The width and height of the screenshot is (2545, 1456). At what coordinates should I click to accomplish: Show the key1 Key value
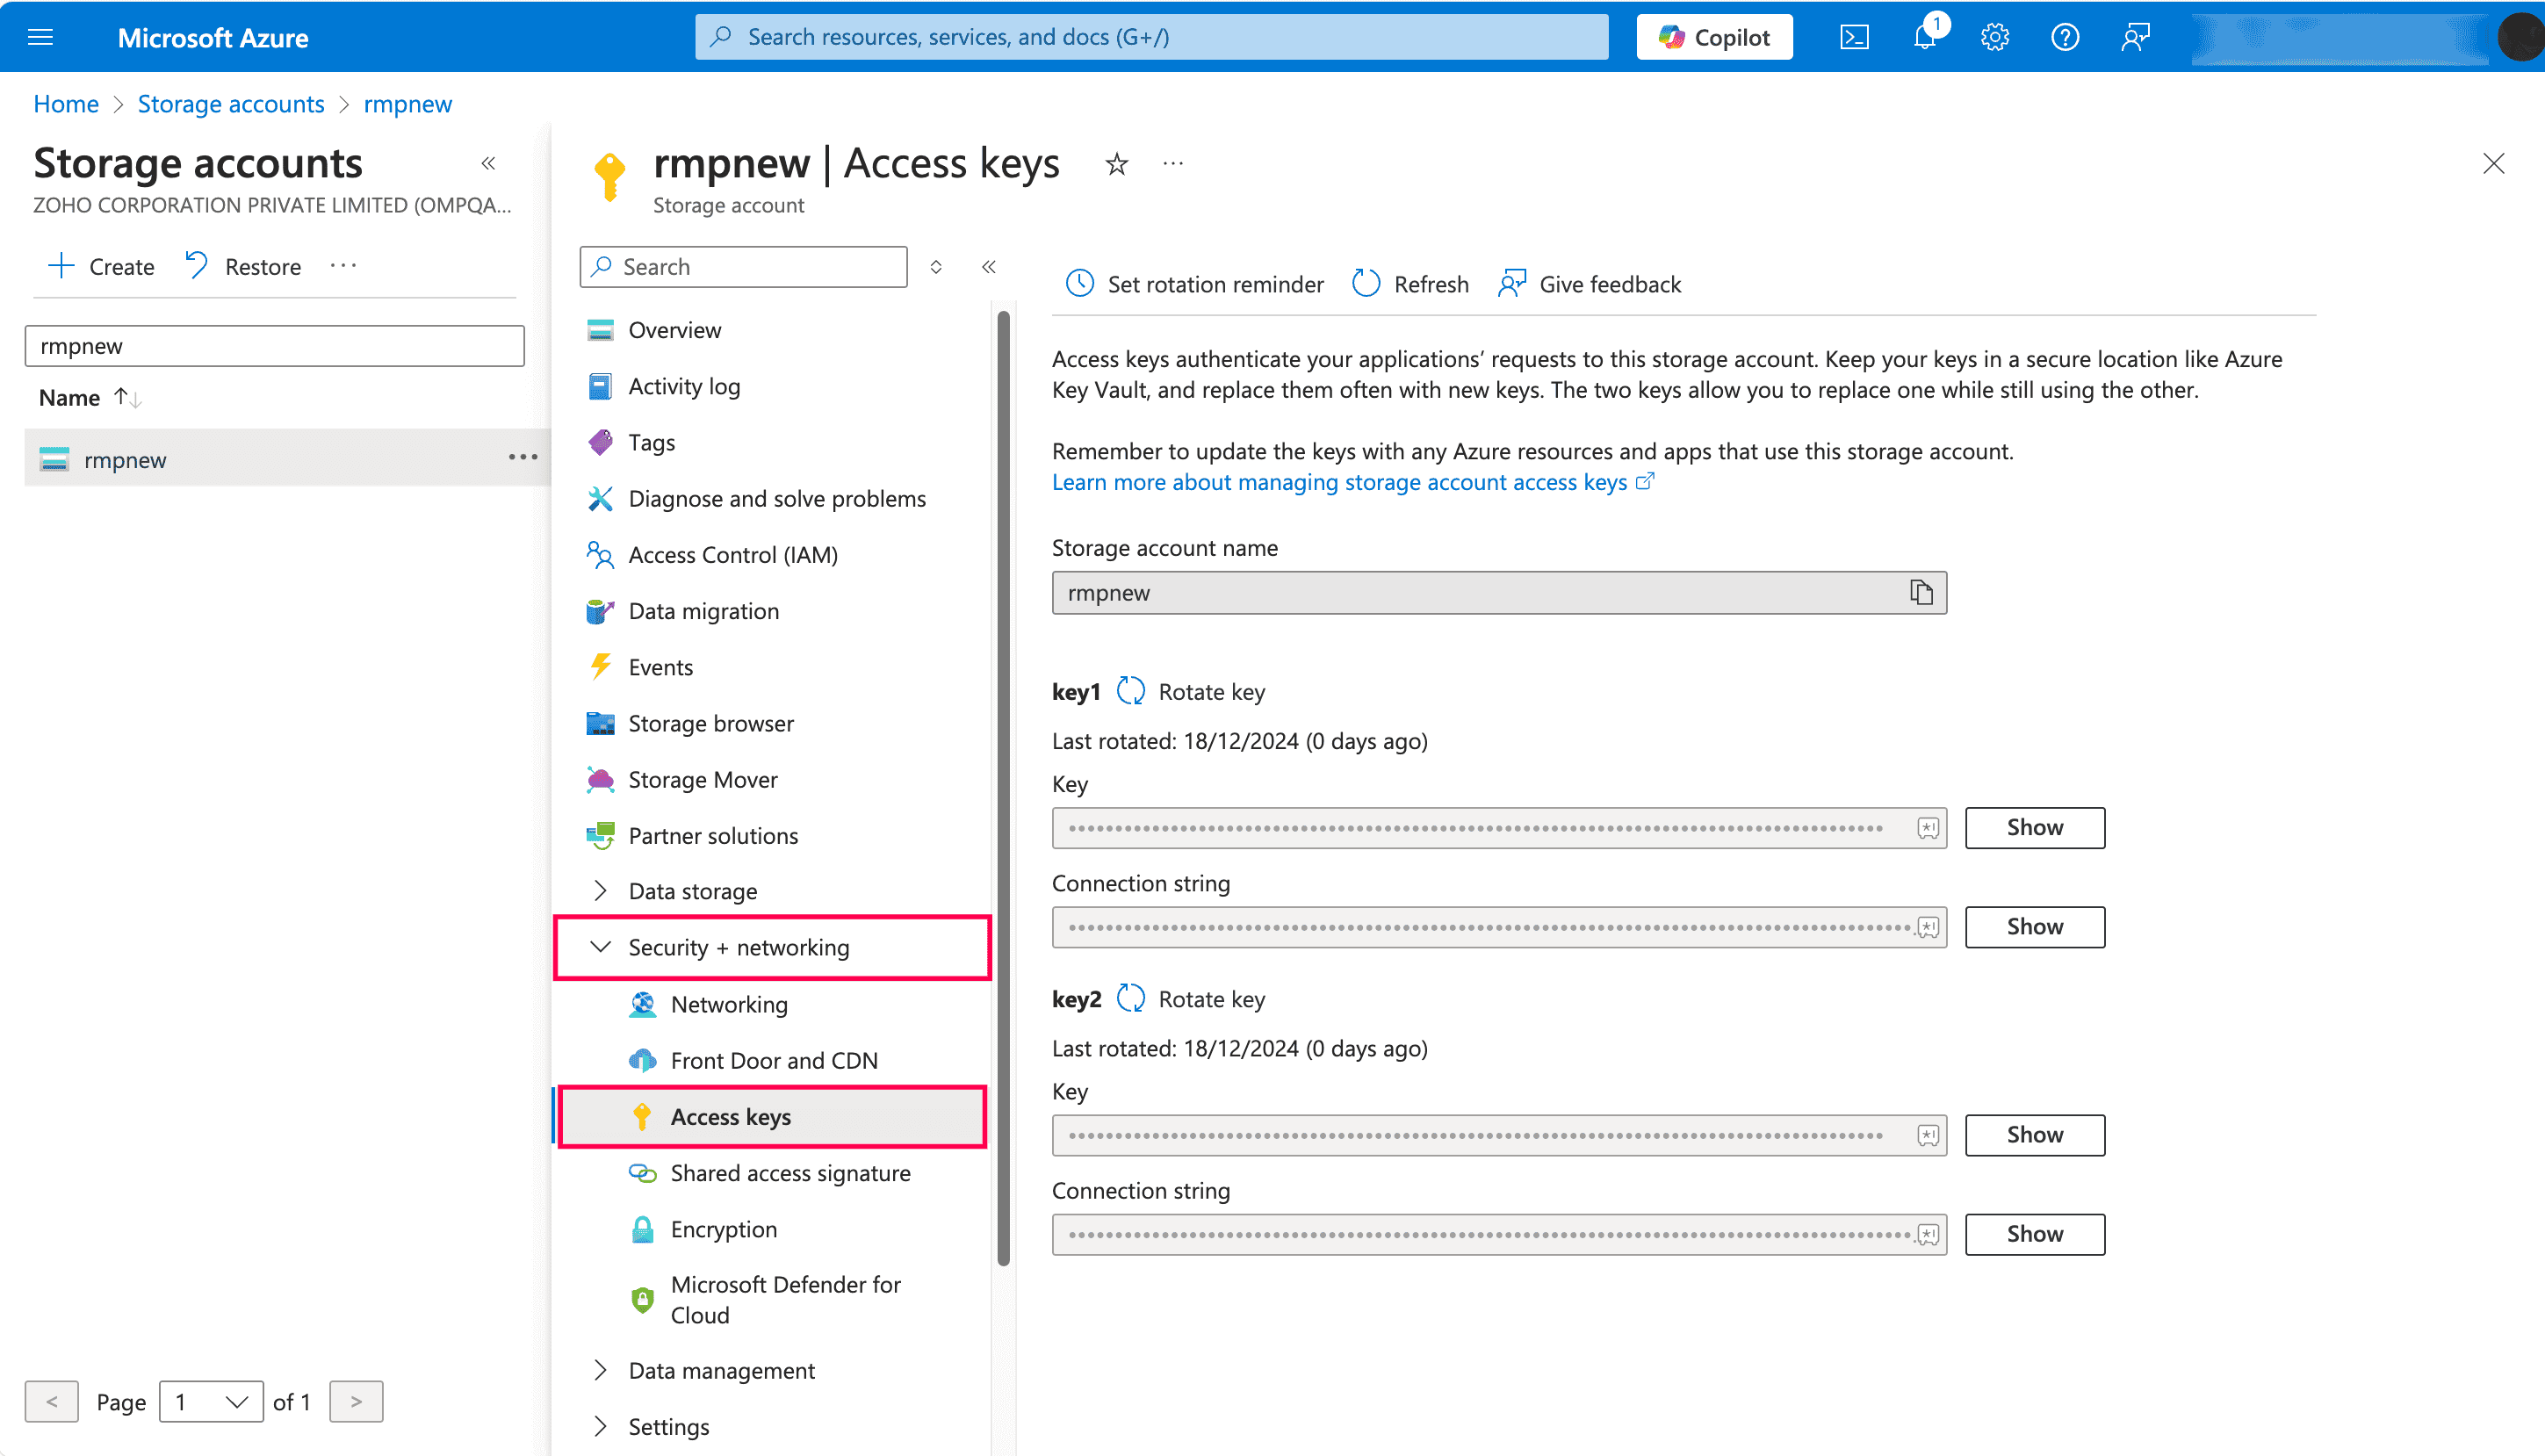2034,827
